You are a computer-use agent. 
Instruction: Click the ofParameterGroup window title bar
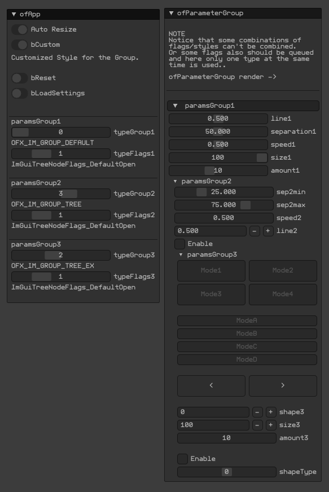point(243,13)
